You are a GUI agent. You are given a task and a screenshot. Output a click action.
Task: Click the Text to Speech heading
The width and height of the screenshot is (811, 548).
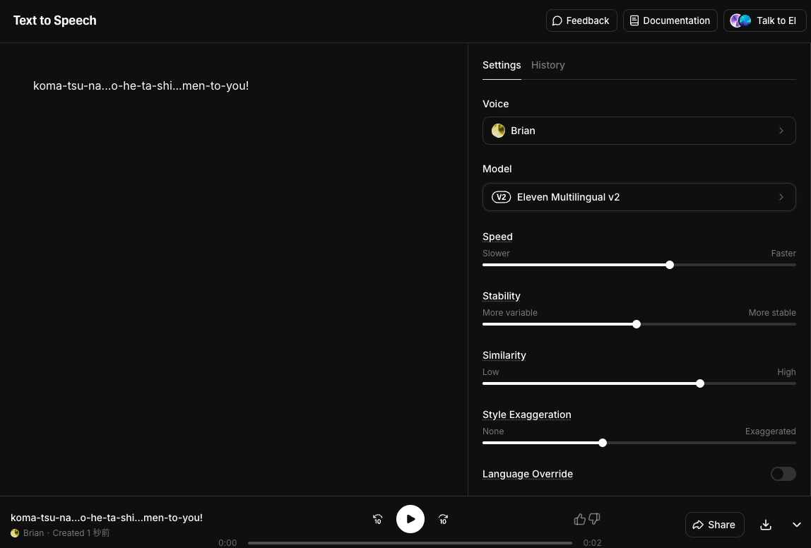pos(55,20)
